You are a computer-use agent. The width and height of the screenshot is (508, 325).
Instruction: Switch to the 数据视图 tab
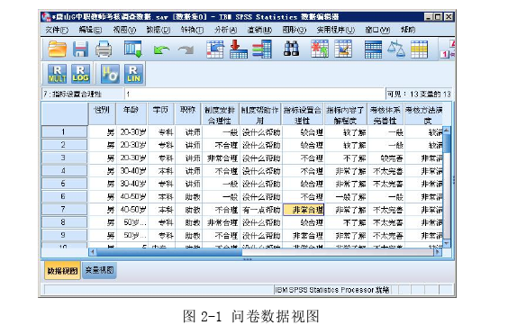click(x=62, y=271)
